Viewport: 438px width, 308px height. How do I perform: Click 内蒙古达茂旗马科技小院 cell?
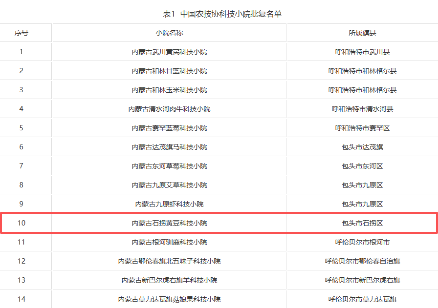pyautogui.click(x=169, y=147)
